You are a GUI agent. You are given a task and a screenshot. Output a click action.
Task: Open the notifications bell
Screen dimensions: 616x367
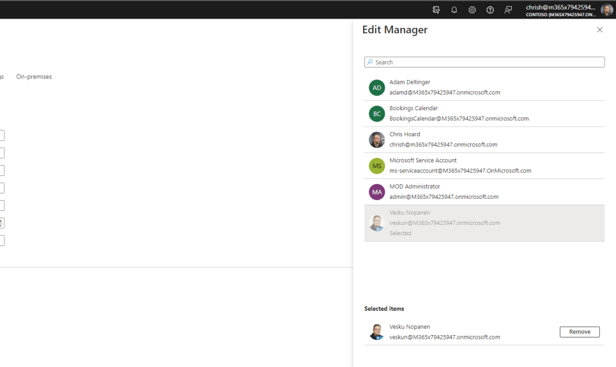point(454,10)
